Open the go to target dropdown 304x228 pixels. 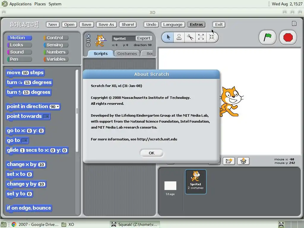pyautogui.click(x=25, y=140)
